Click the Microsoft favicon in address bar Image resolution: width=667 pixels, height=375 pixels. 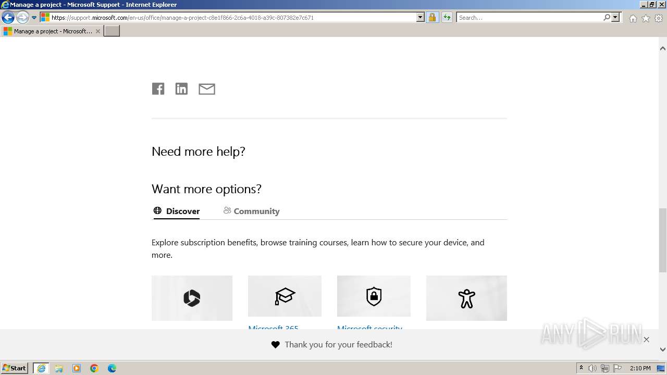[x=45, y=17]
